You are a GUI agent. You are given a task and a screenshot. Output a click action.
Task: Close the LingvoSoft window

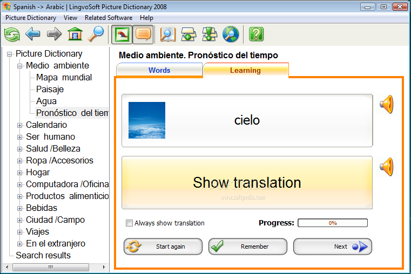click(x=400, y=7)
